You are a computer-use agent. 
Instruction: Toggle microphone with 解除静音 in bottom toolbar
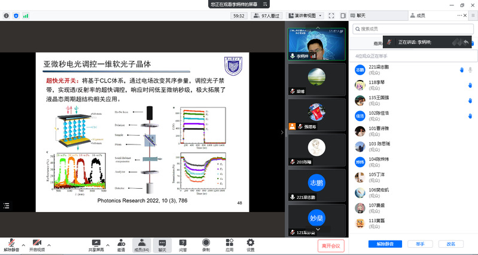click(11, 244)
